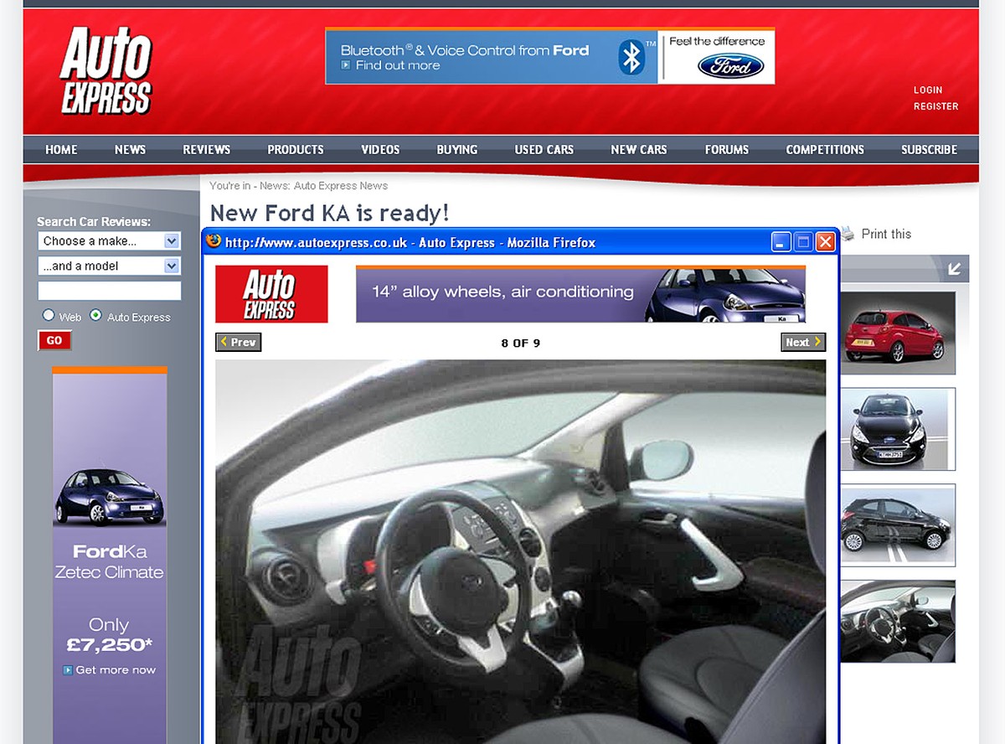The width and height of the screenshot is (1005, 744).
Task: Click the Print this link
Action: coord(886,234)
